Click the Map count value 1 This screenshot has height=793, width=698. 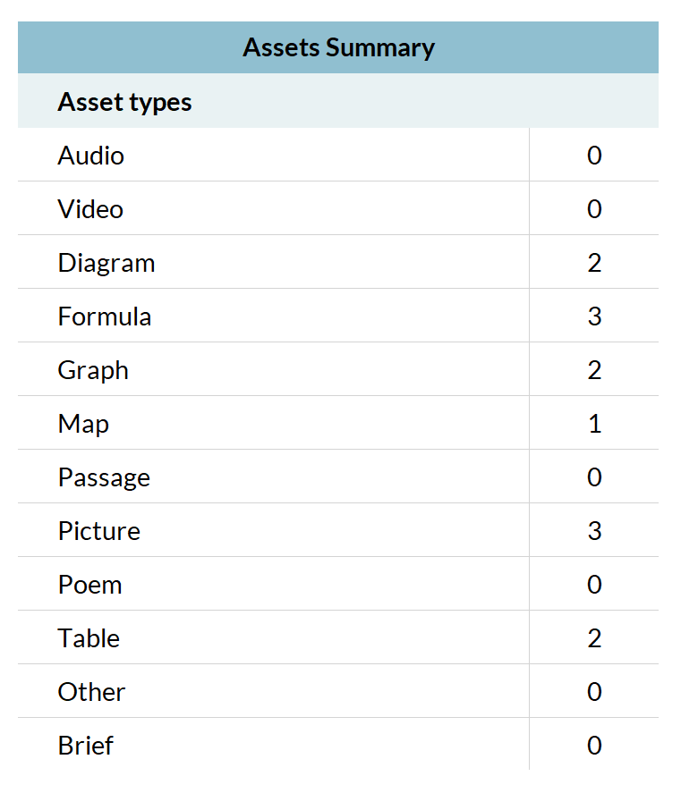tap(595, 424)
